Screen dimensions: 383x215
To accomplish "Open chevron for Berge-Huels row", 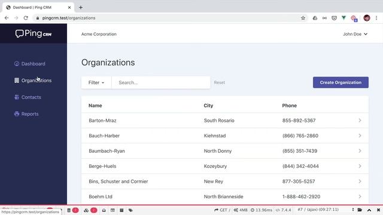I will pos(360,166).
